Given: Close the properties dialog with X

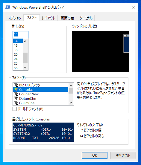Looking at the screenshot, I should tap(134, 7).
